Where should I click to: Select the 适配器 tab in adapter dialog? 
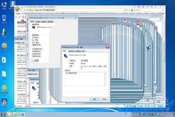tap(32, 21)
